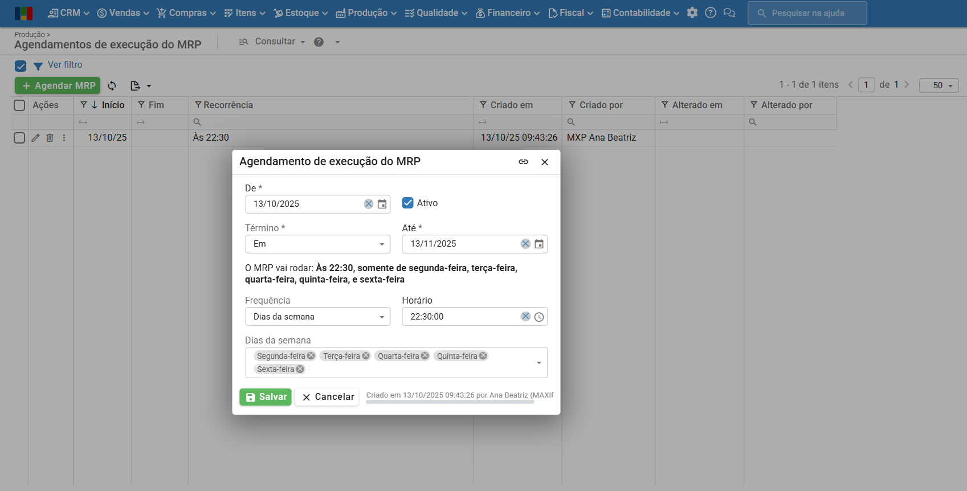Open the Compras menu
The image size is (967, 491).
tap(186, 13)
